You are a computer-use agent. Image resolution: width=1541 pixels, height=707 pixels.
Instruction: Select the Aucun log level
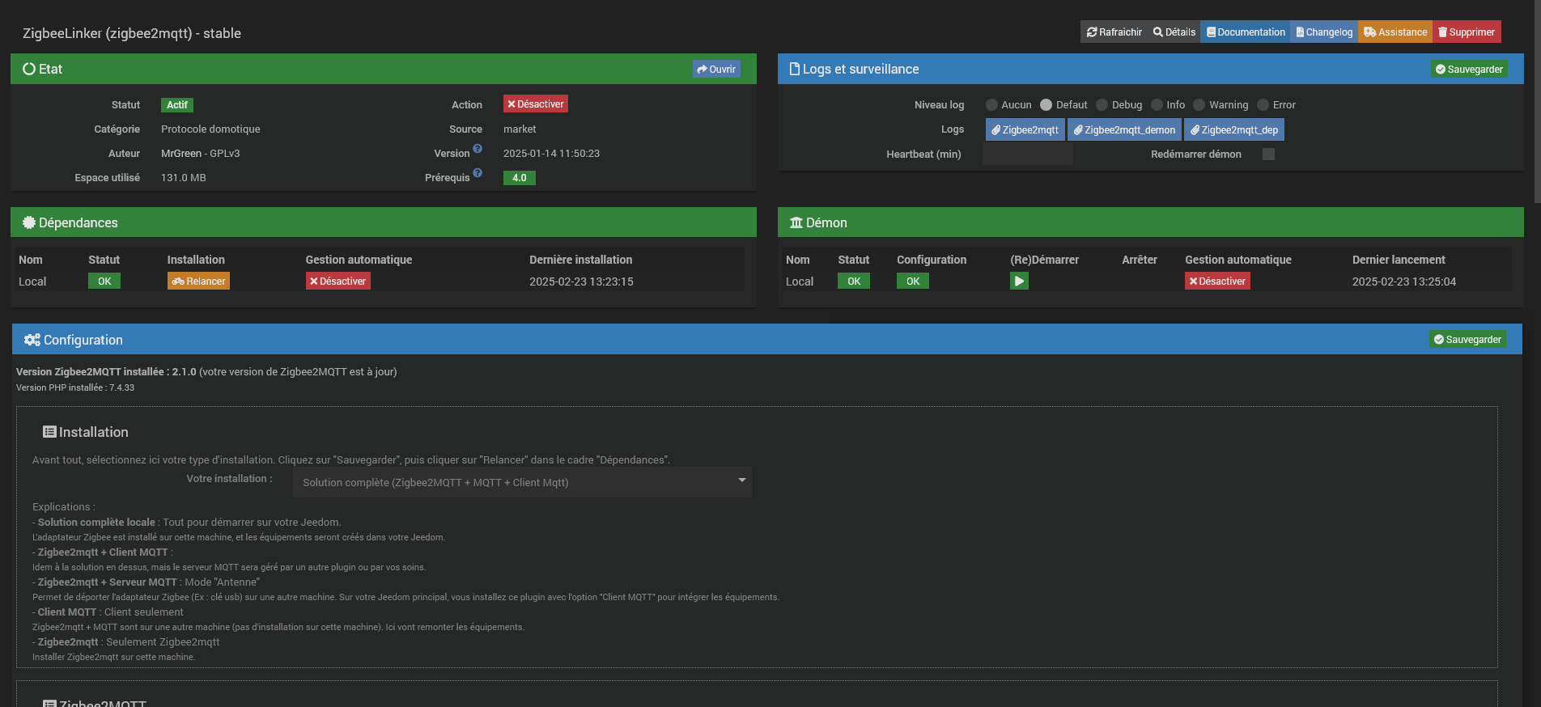[x=991, y=105]
